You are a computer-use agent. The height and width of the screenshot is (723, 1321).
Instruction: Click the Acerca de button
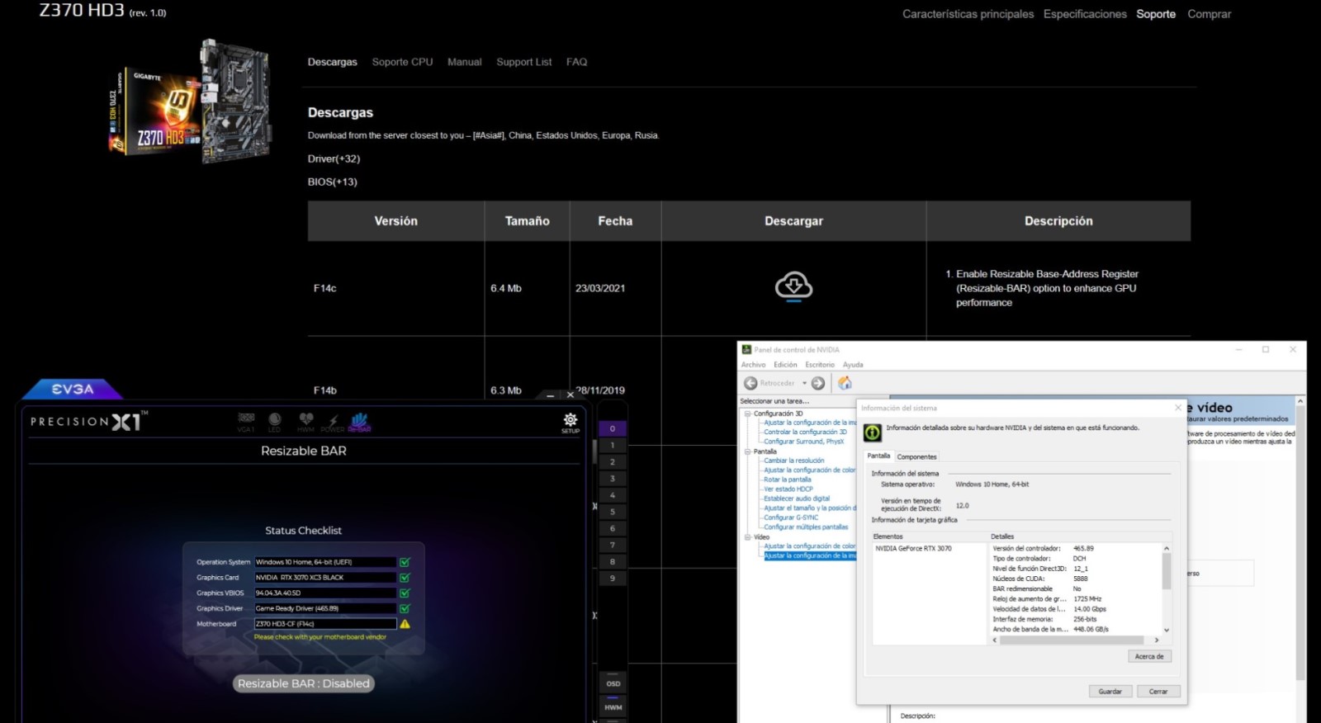click(x=1149, y=656)
